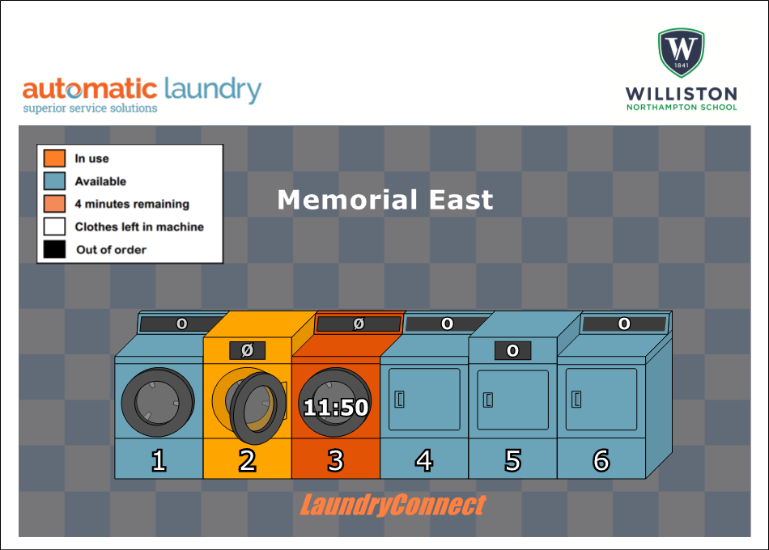The width and height of the screenshot is (769, 550).
Task: Click the 11:50 remaining time label
Action: point(336,408)
